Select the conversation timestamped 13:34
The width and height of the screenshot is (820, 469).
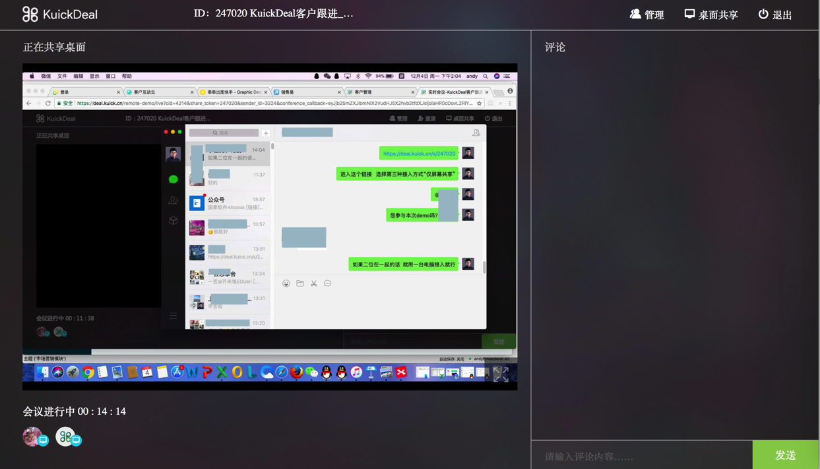pyautogui.click(x=228, y=277)
